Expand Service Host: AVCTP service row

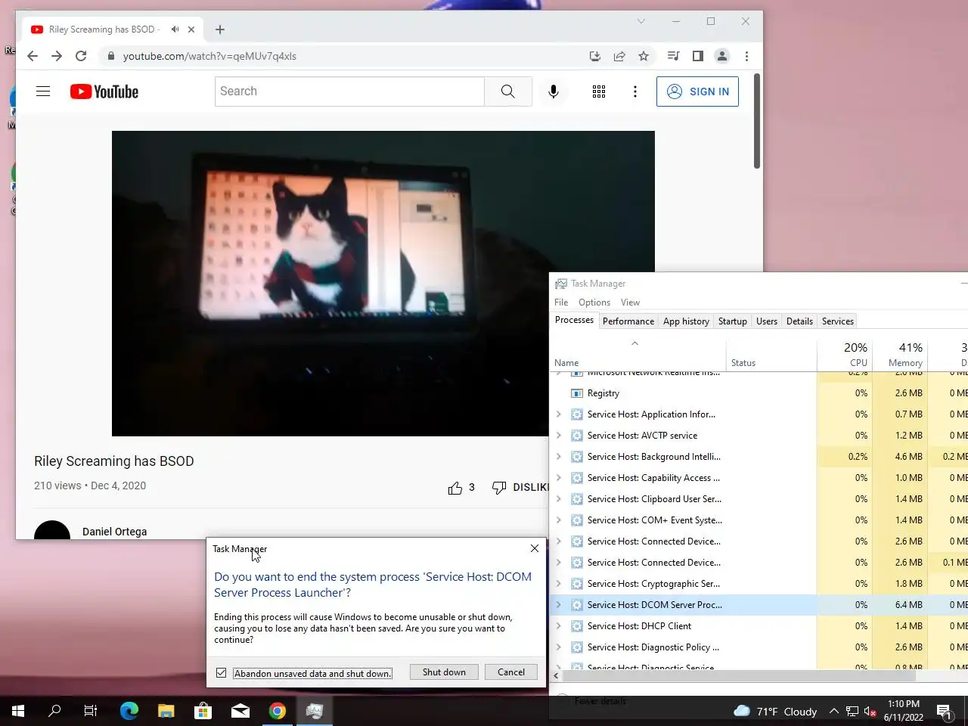pyautogui.click(x=559, y=436)
